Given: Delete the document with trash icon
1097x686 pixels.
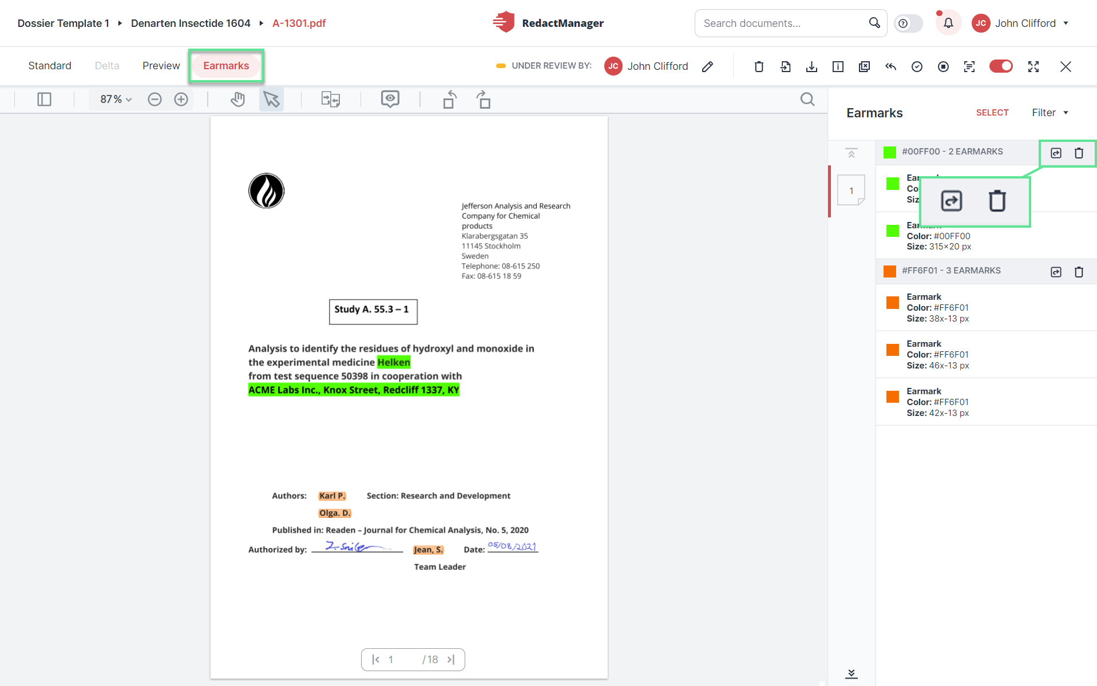Looking at the screenshot, I should 759,66.
